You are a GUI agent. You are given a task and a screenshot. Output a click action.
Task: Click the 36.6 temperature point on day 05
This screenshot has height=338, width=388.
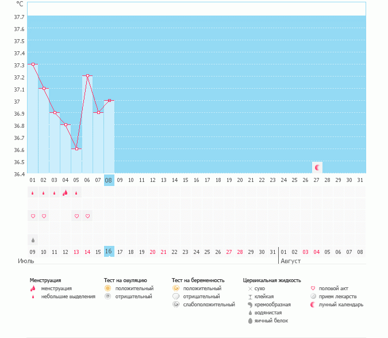(x=76, y=149)
